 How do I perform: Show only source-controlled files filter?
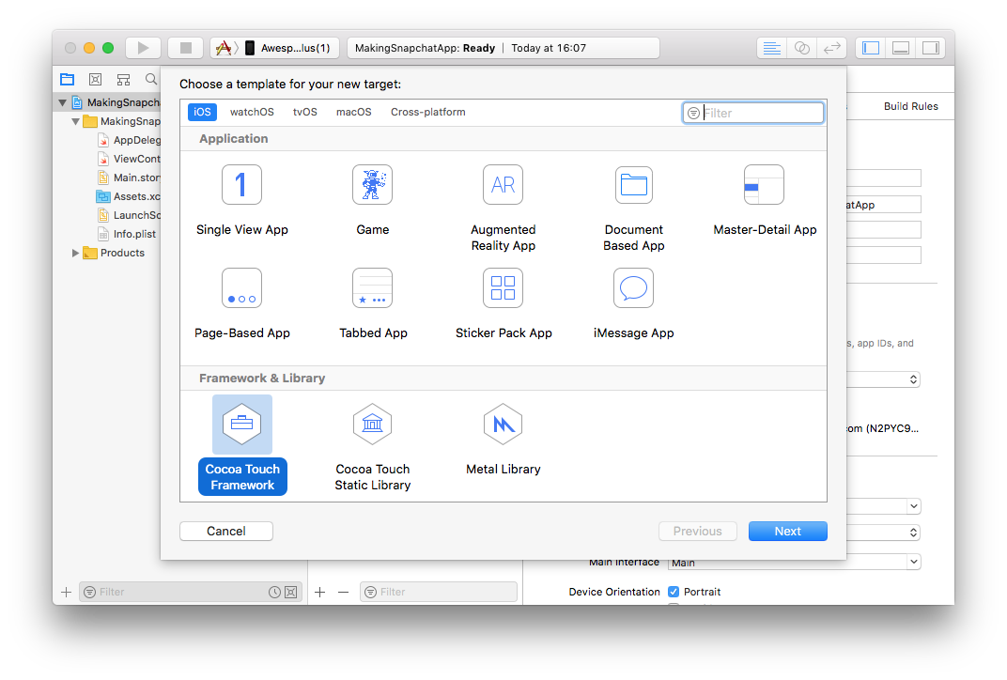coord(291,592)
